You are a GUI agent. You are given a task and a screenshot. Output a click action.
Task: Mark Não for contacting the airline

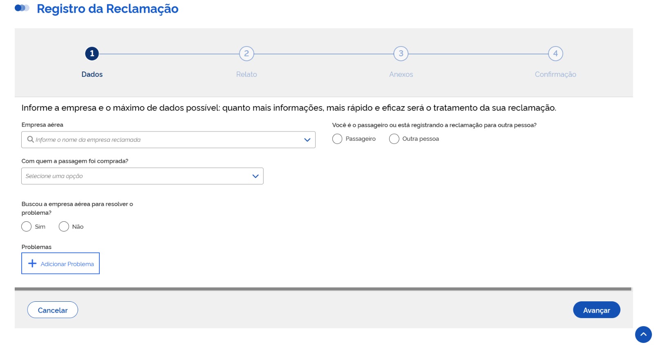64,226
